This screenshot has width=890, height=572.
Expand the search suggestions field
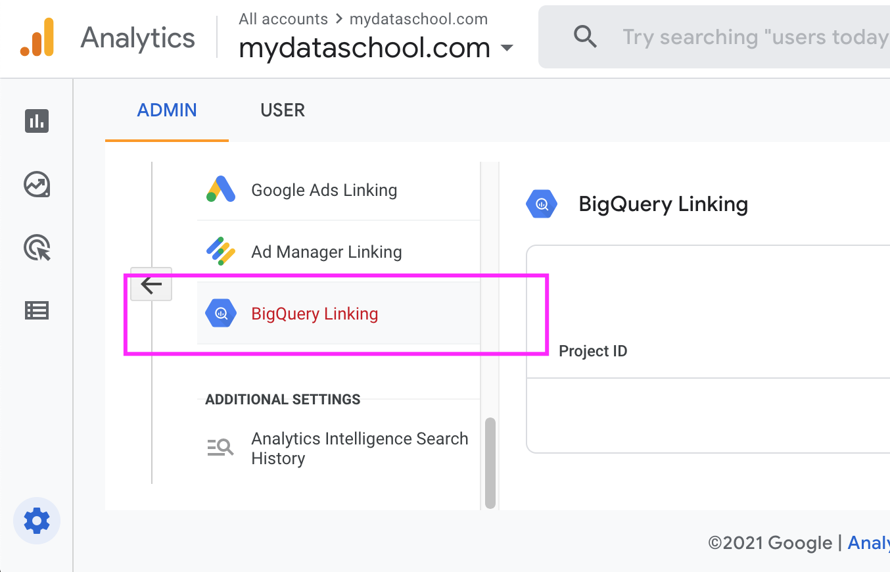point(756,37)
